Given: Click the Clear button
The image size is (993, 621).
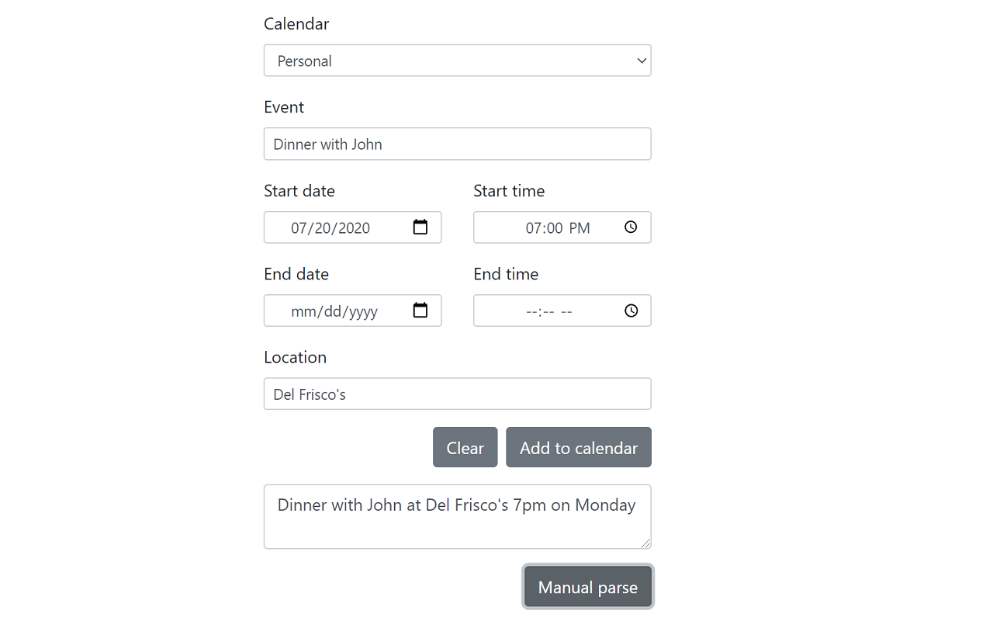Looking at the screenshot, I should [x=465, y=447].
